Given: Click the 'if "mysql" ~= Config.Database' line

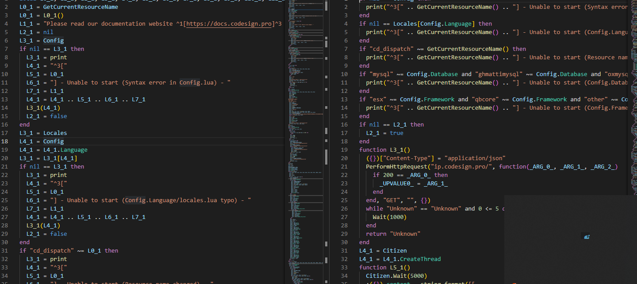Looking at the screenshot, I should tap(493, 74).
